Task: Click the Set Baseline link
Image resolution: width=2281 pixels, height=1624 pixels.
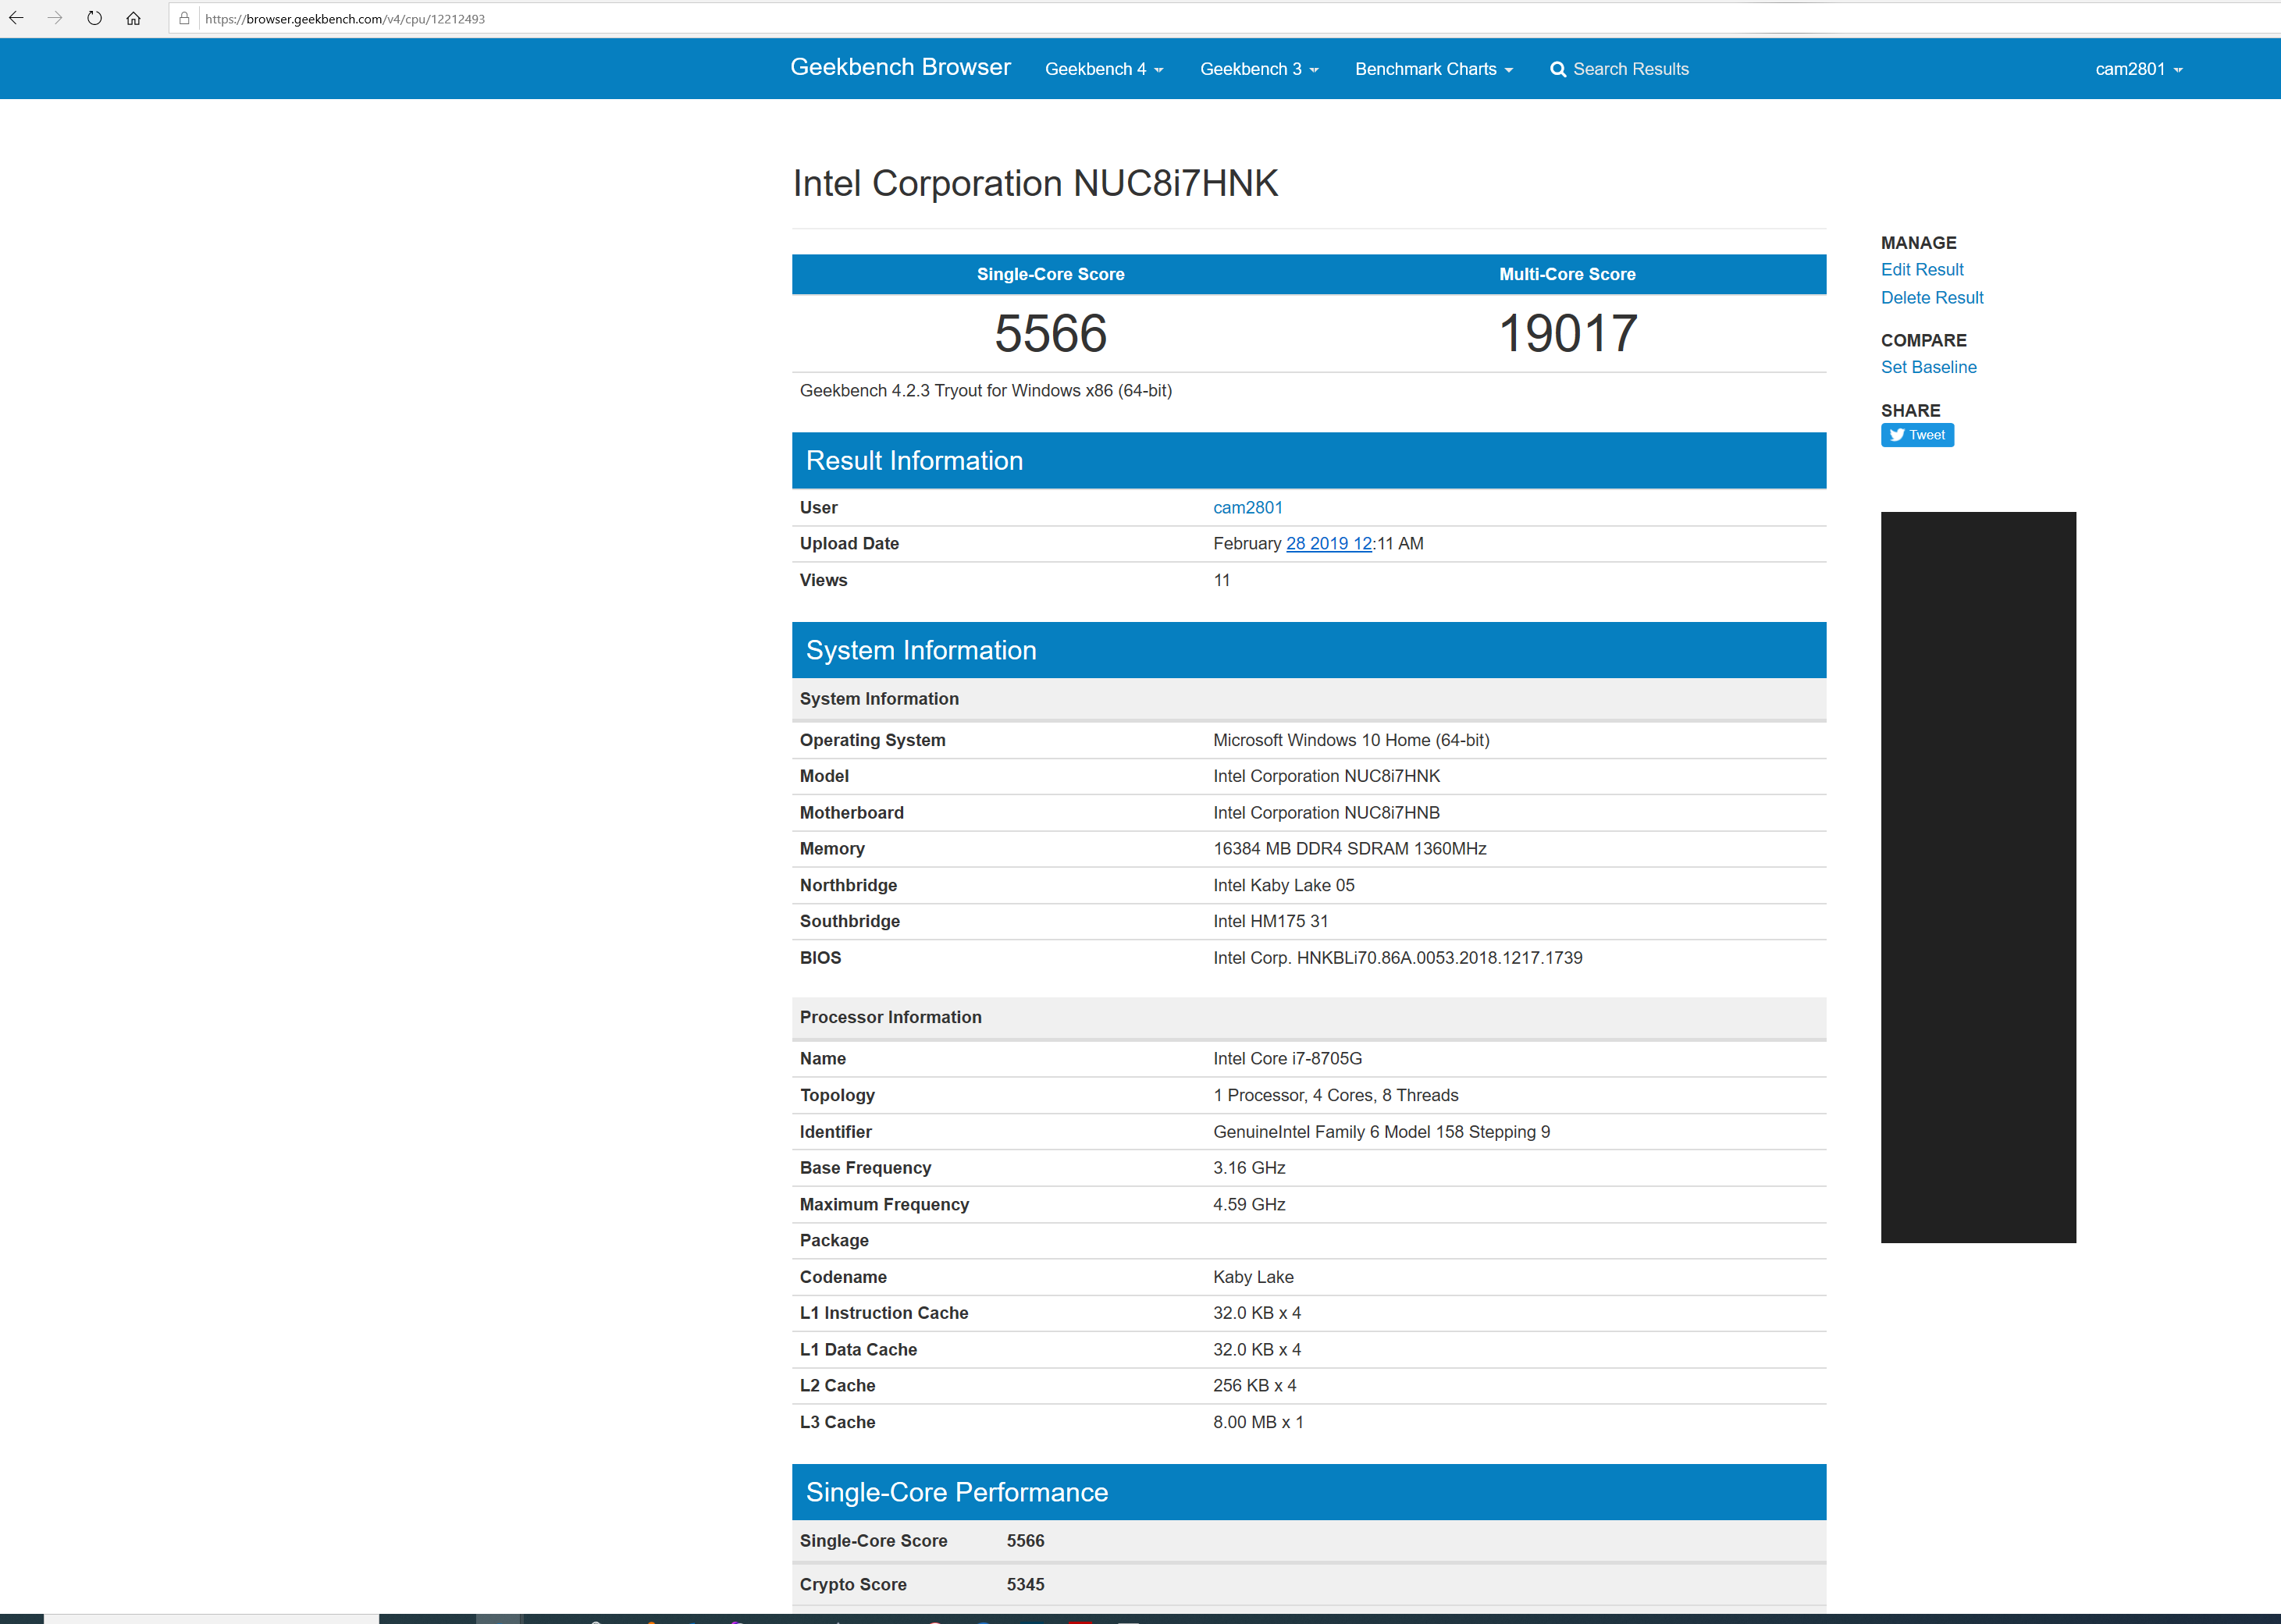Action: pos(1928,367)
